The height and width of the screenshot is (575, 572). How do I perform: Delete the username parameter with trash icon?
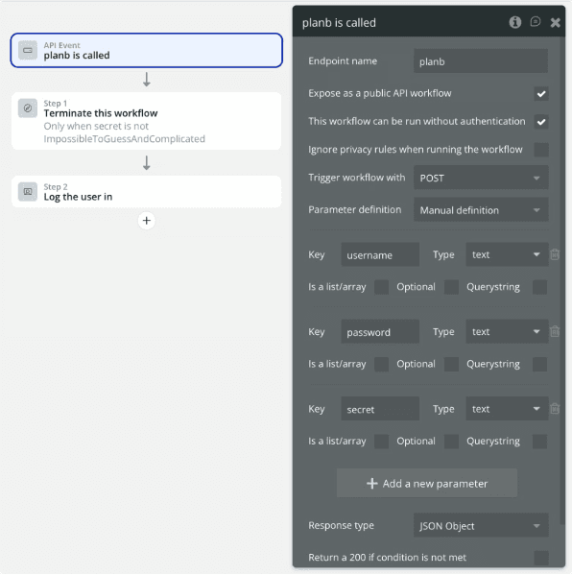coord(555,254)
